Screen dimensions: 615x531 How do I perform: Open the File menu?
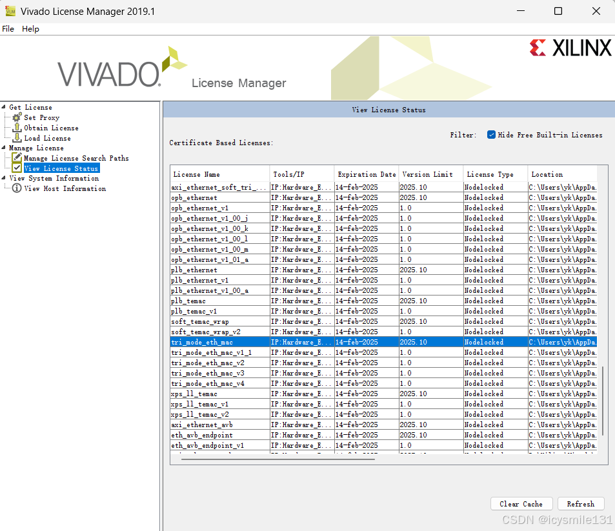[x=8, y=28]
